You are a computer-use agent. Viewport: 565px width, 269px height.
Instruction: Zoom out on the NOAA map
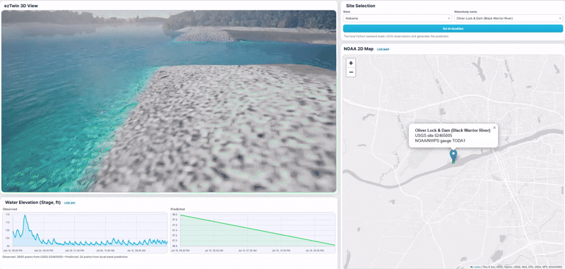(351, 73)
